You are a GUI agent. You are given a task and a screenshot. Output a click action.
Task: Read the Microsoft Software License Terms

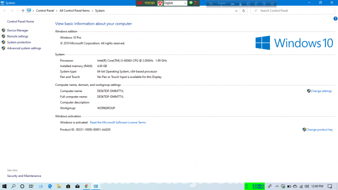point(118,122)
